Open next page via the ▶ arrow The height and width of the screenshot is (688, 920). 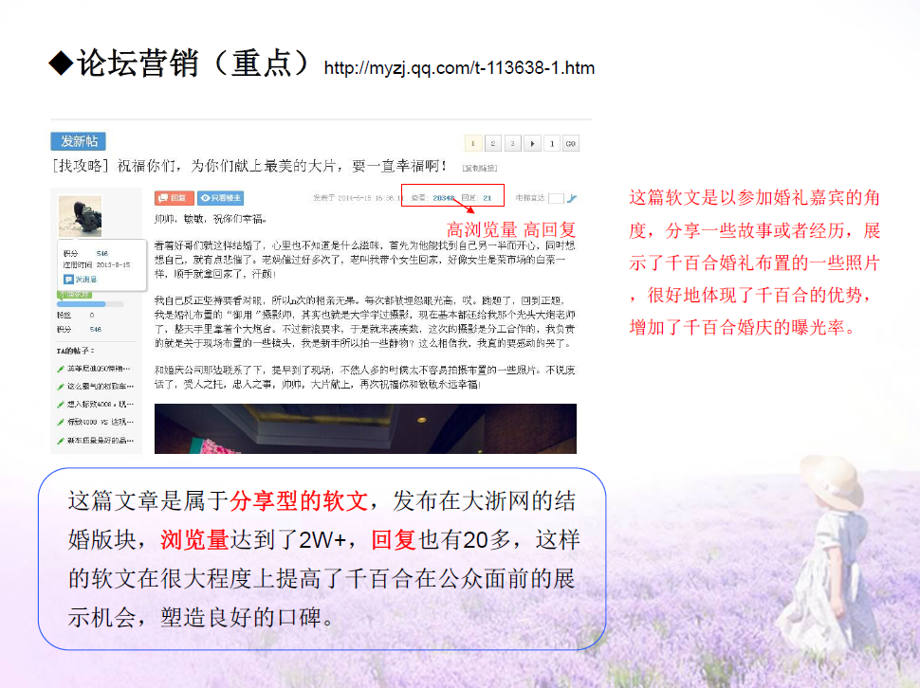click(533, 141)
